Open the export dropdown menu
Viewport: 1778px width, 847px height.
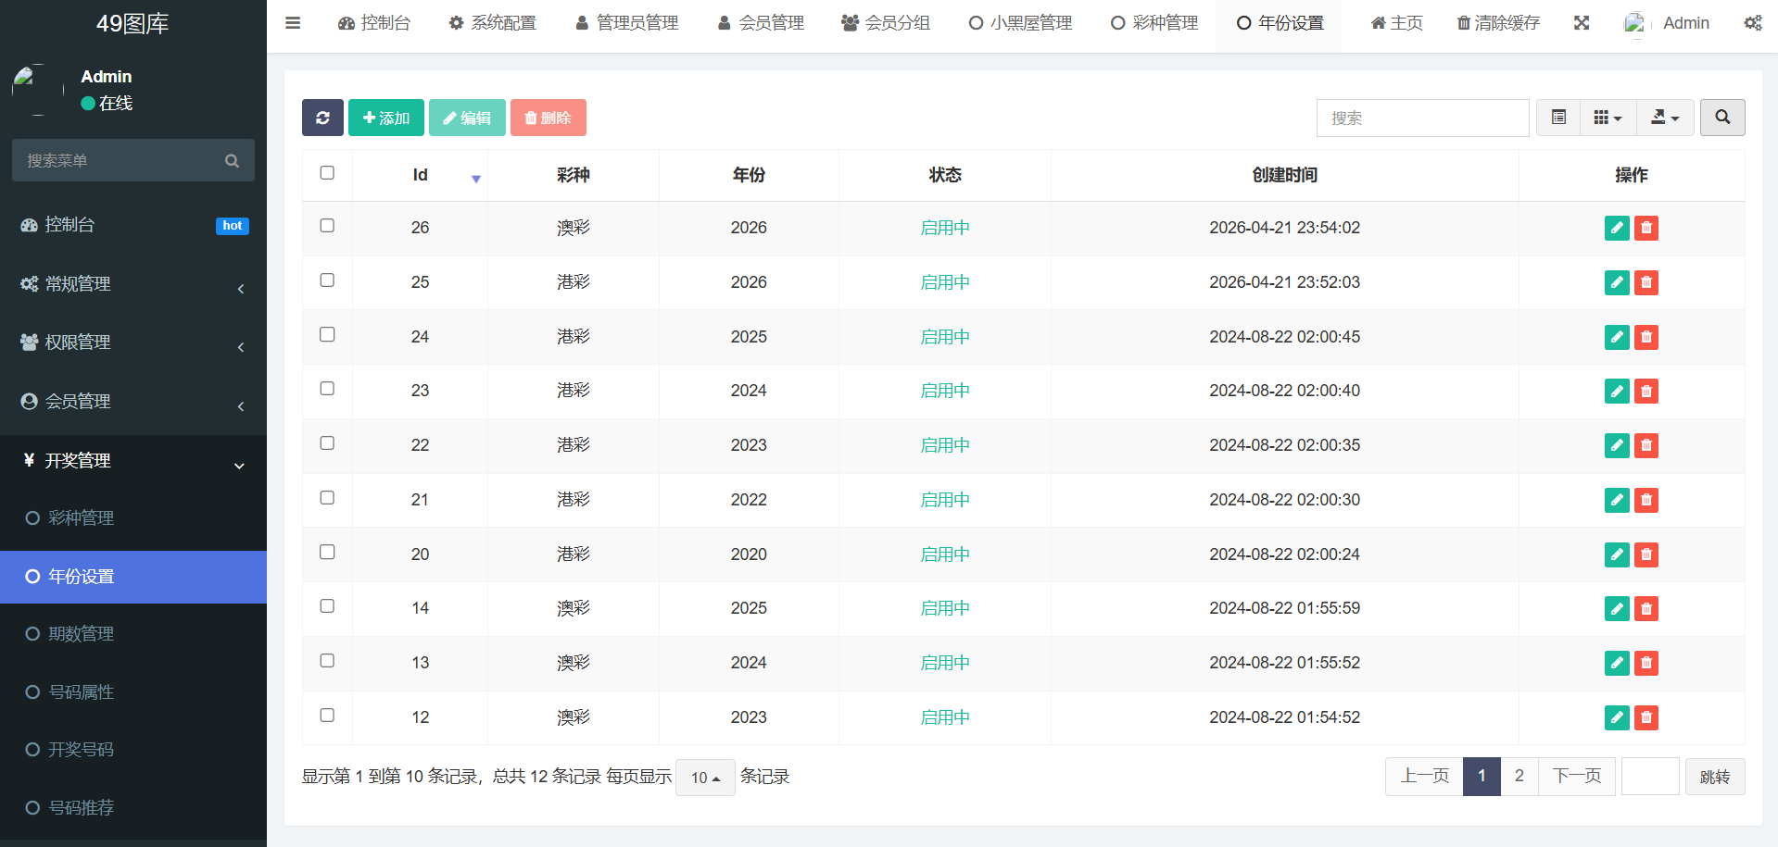tap(1665, 118)
